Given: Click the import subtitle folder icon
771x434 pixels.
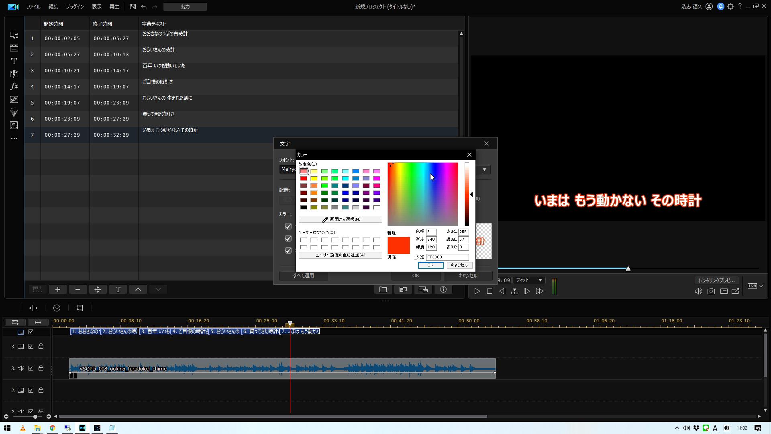Looking at the screenshot, I should tap(383, 289).
